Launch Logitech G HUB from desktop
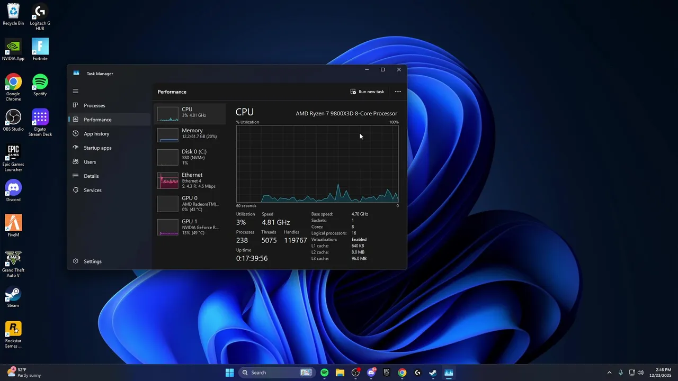This screenshot has width=678, height=381. (40, 17)
